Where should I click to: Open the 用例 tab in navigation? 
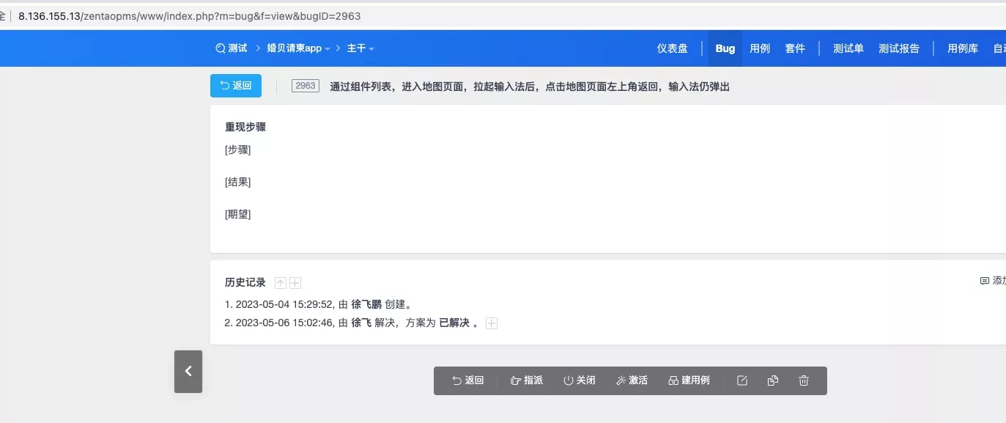click(x=760, y=48)
